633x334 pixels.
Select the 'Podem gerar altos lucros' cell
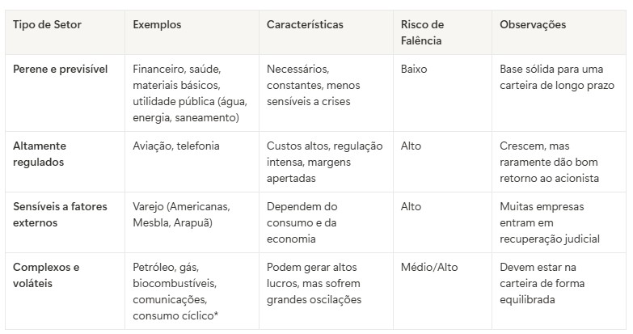tap(314, 283)
